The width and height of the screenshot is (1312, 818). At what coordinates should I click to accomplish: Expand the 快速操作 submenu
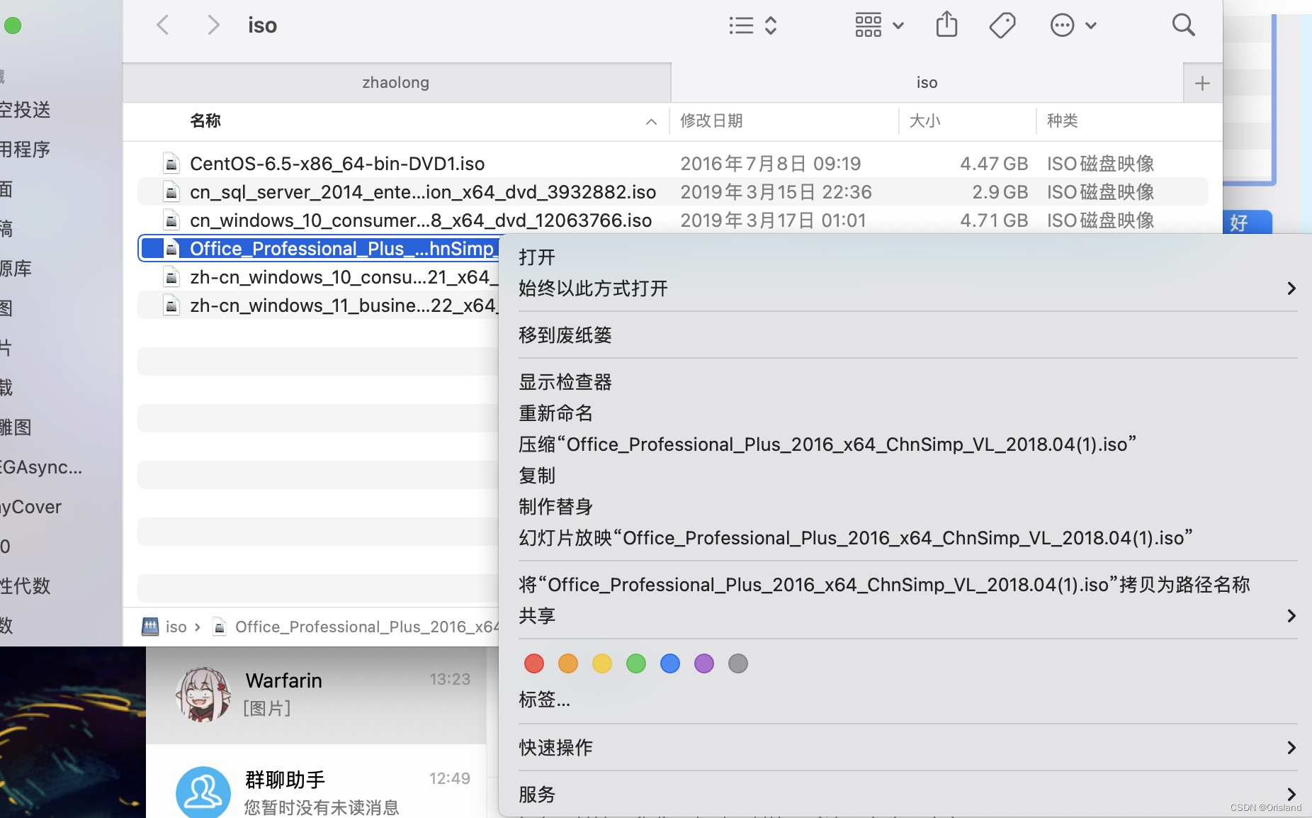[905, 748]
